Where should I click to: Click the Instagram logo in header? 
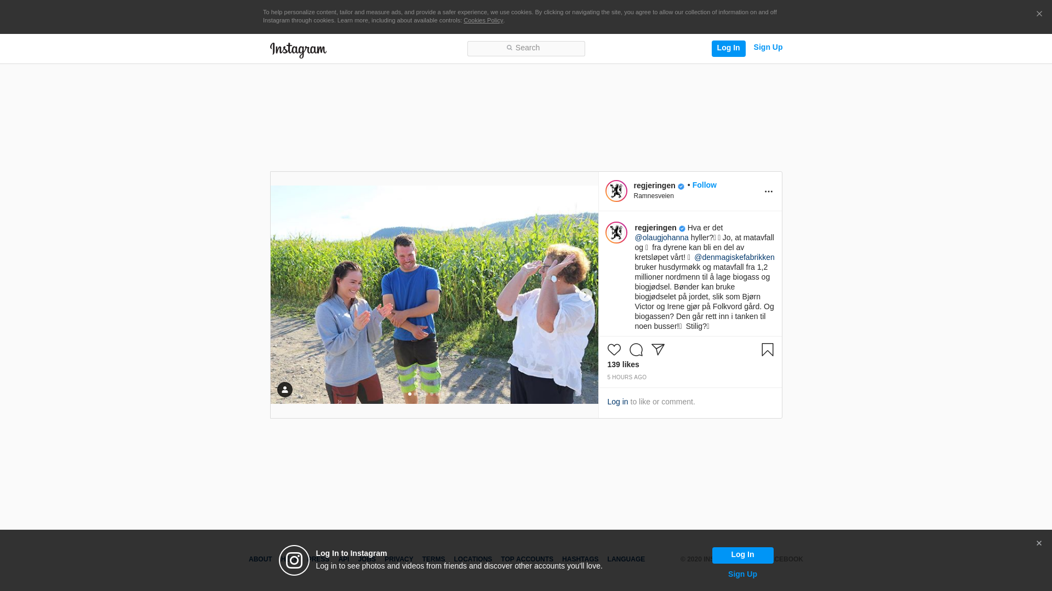(x=298, y=50)
